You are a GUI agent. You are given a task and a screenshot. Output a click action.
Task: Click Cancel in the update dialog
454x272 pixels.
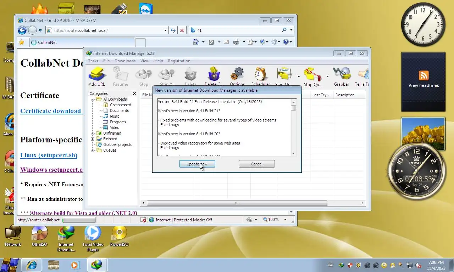[x=256, y=164]
